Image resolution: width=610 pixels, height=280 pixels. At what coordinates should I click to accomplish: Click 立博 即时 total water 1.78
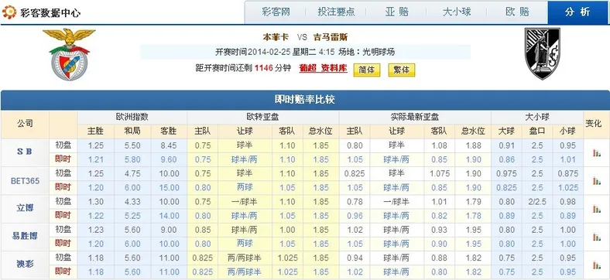tap(473, 216)
